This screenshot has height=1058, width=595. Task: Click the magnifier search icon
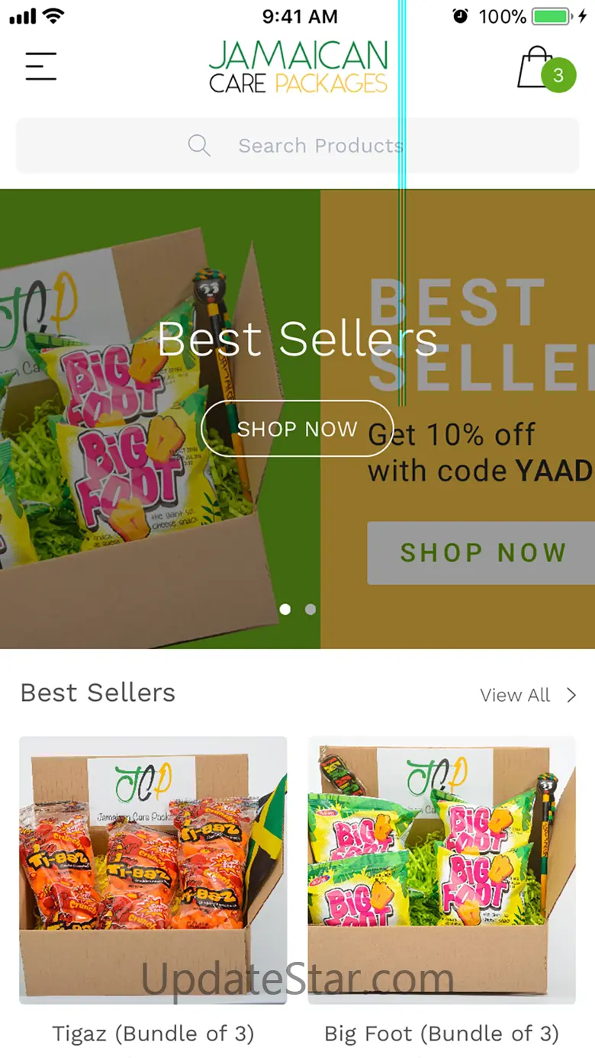coord(199,145)
